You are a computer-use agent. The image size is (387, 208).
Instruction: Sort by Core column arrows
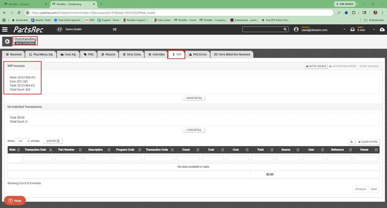tap(247, 150)
